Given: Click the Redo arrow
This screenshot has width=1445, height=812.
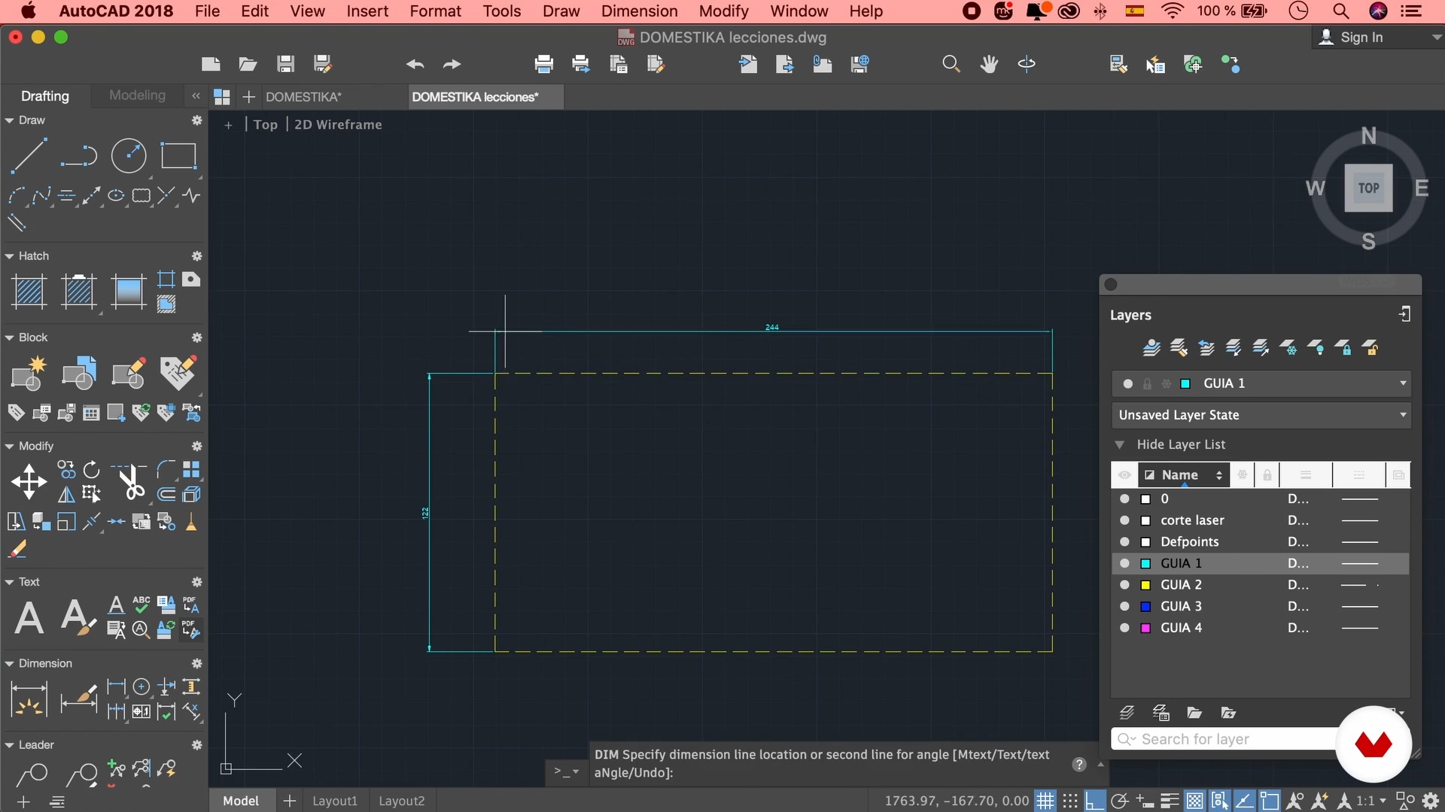Looking at the screenshot, I should [x=452, y=65].
